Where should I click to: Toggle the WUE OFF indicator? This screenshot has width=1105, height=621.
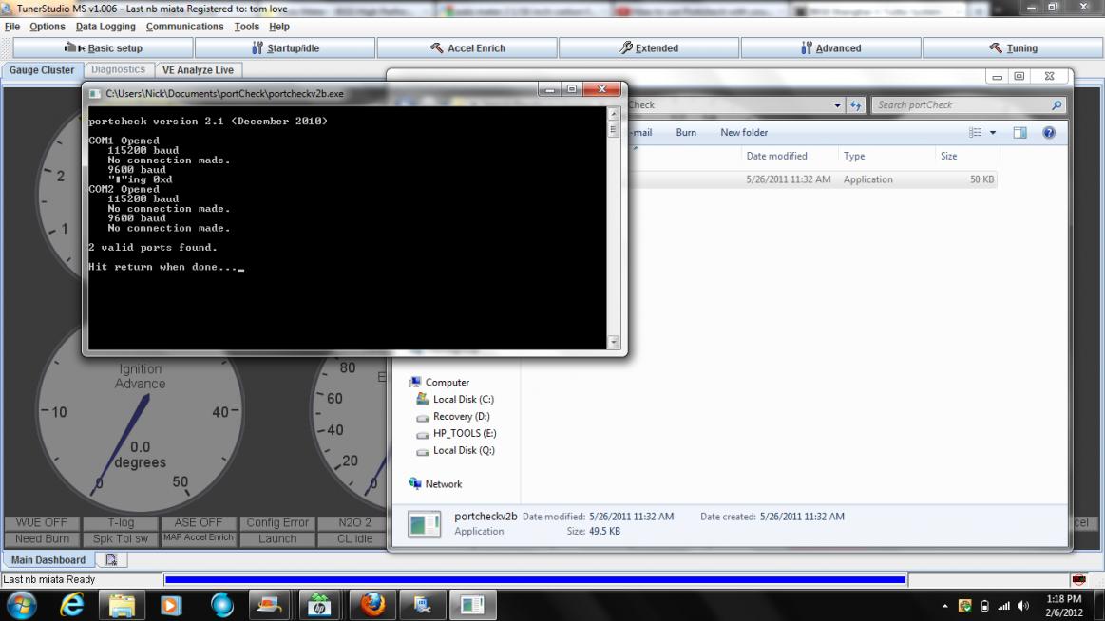pyautogui.click(x=42, y=523)
